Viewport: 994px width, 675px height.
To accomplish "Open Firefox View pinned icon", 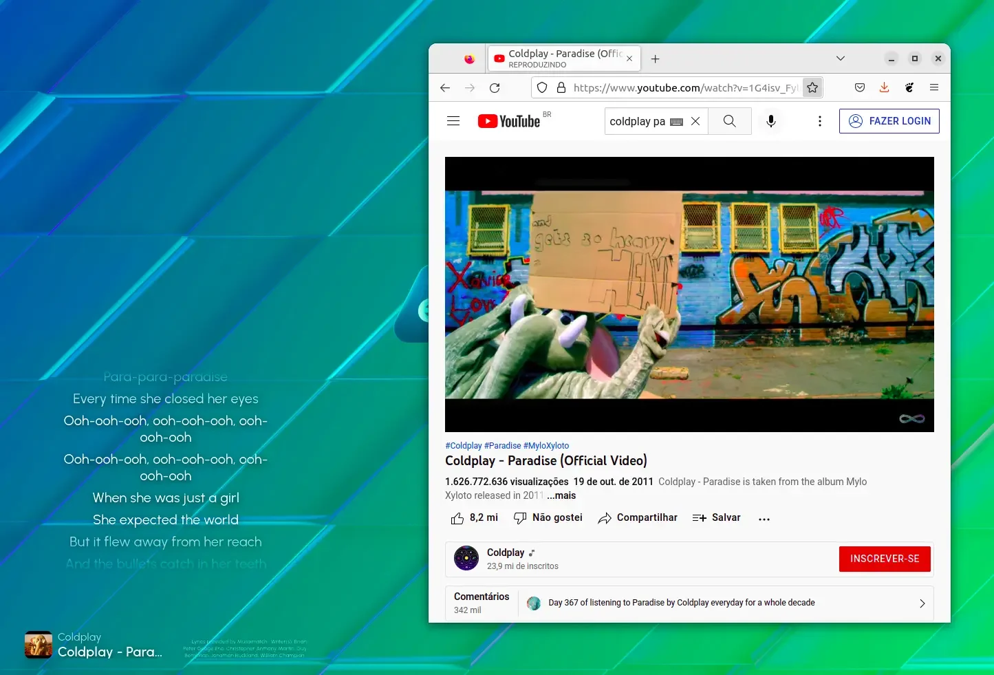I will pyautogui.click(x=470, y=59).
